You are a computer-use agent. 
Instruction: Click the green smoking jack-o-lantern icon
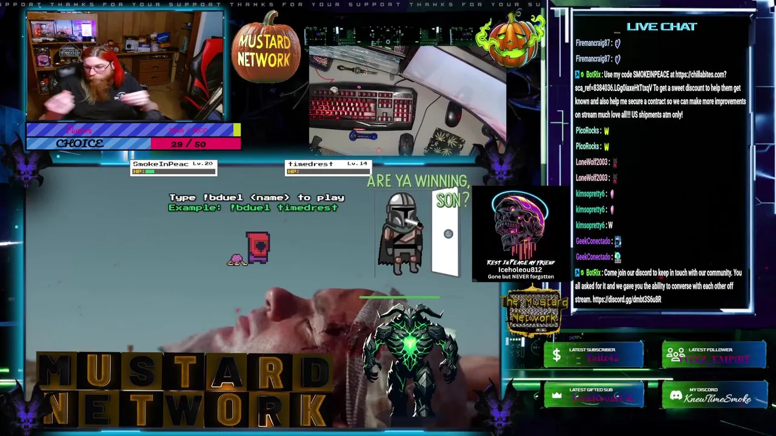pos(510,38)
